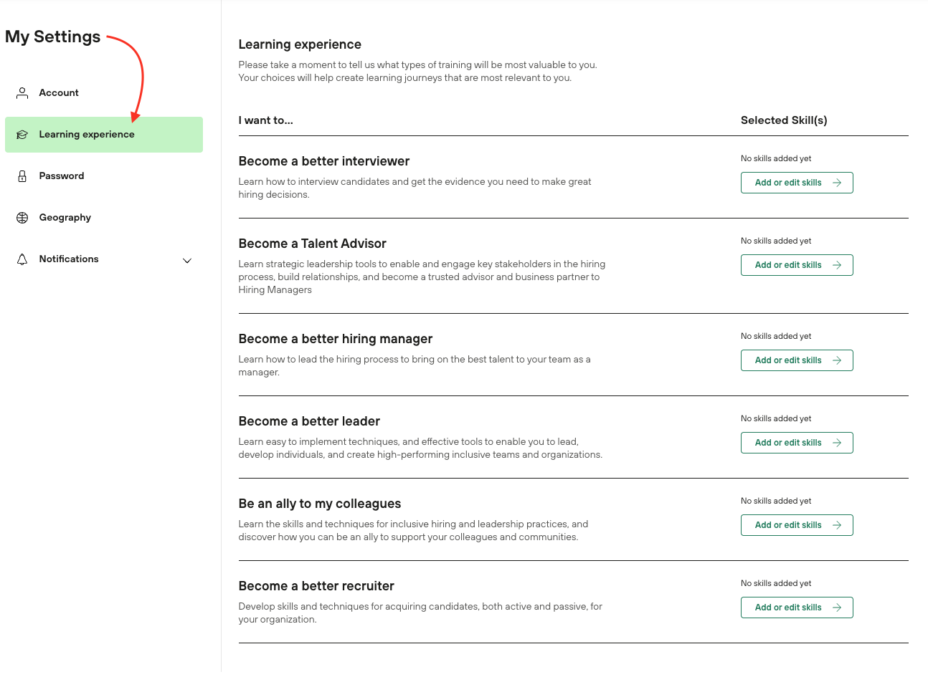The width and height of the screenshot is (928, 677).
Task: Click the Learning experience graduation cap icon
Action: 22,135
